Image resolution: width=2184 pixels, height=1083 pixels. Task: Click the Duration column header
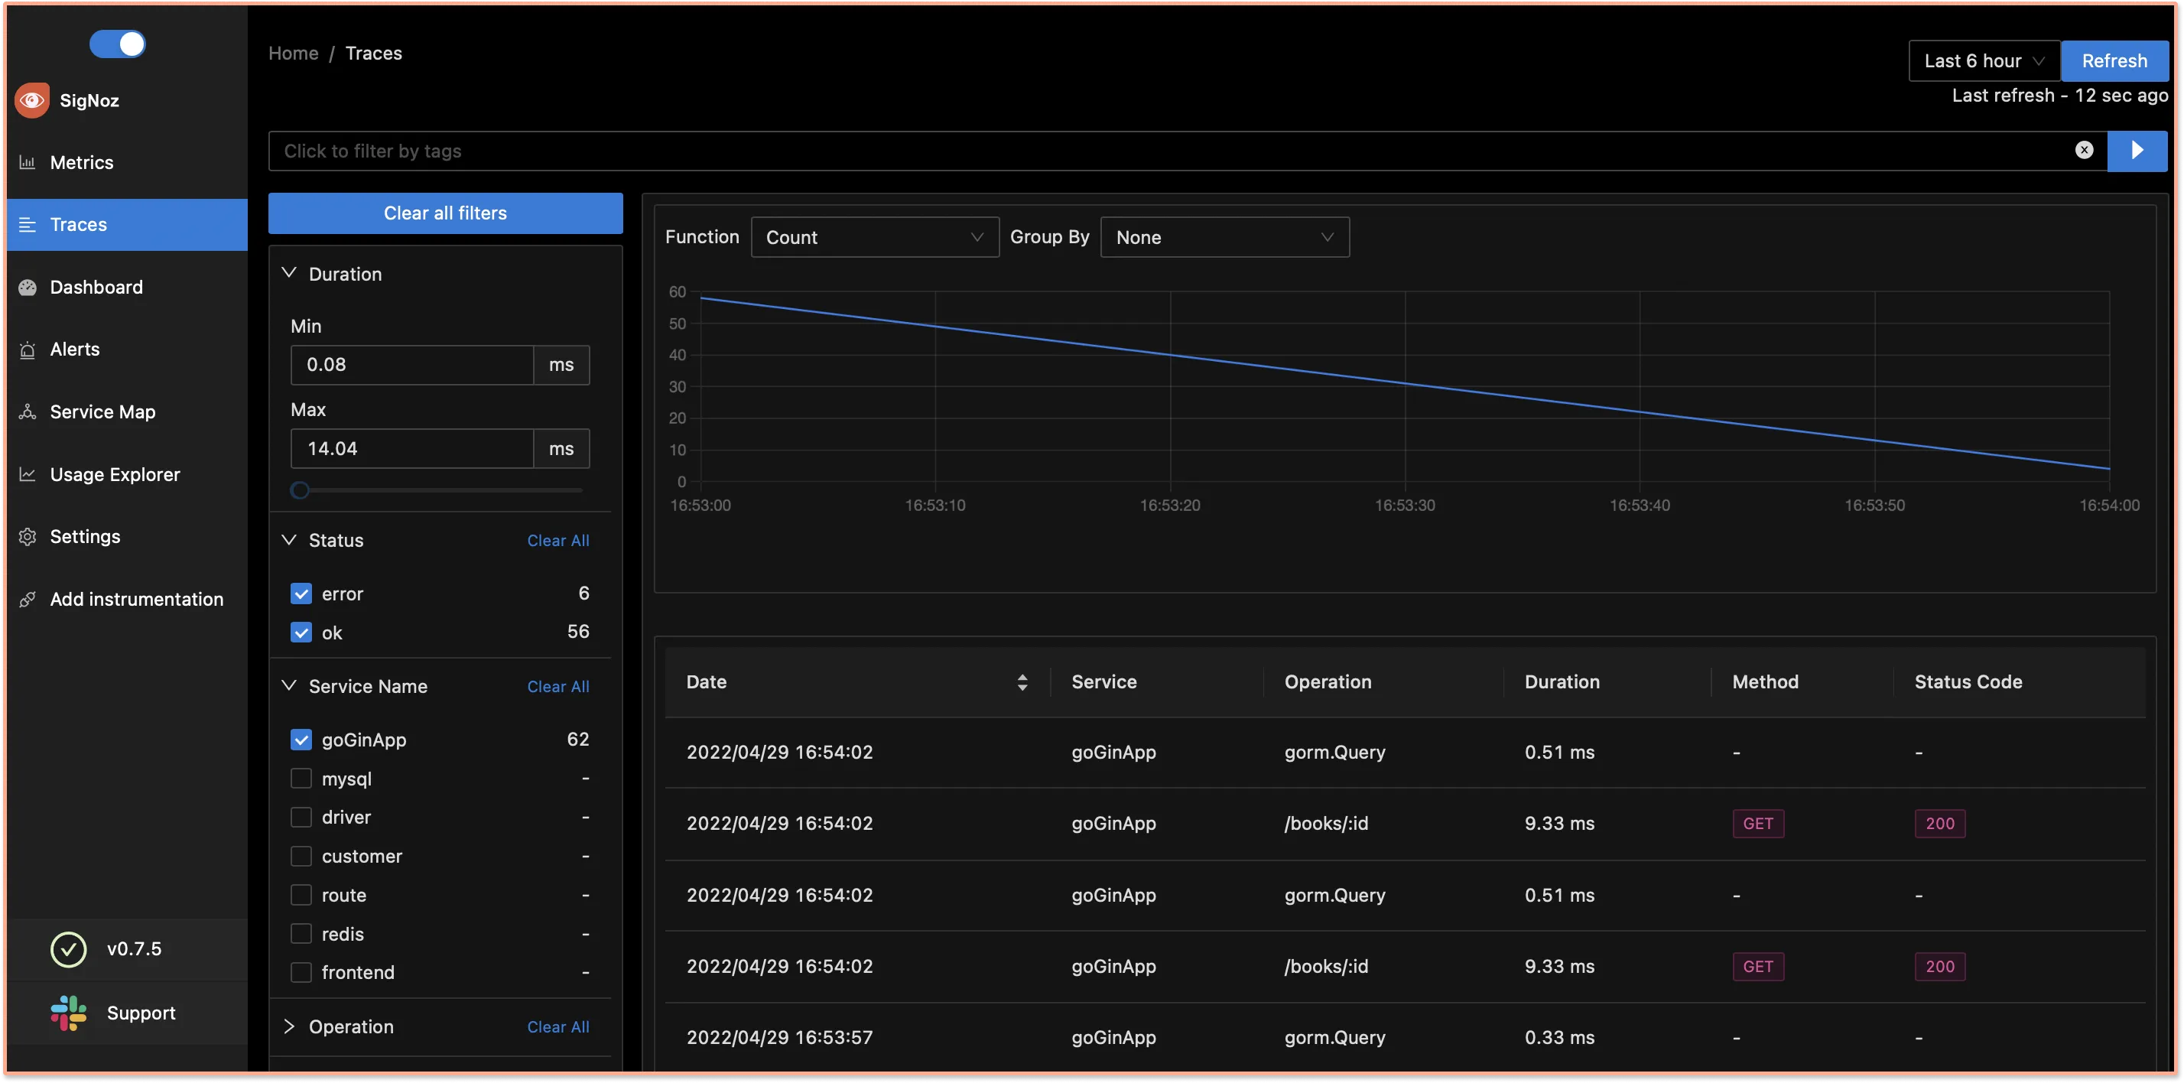(x=1562, y=682)
